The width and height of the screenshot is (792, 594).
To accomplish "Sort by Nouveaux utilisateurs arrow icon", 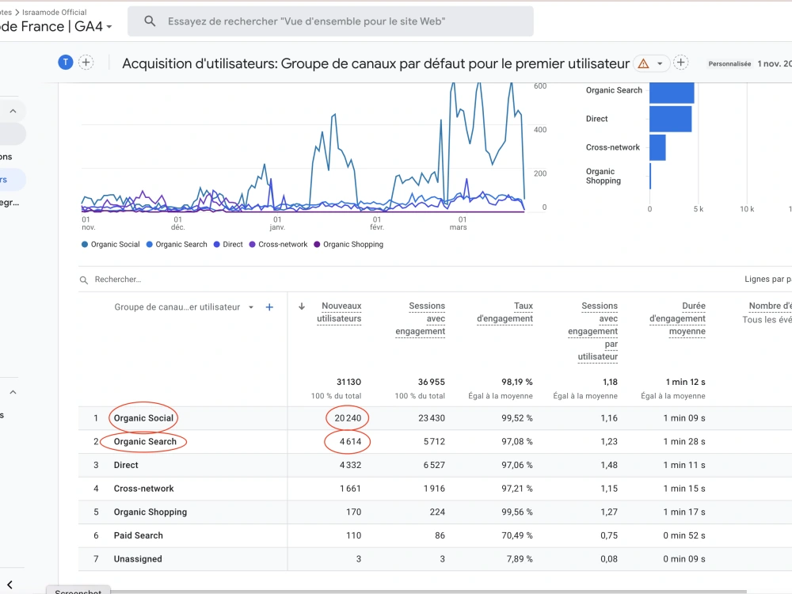I will (x=302, y=306).
